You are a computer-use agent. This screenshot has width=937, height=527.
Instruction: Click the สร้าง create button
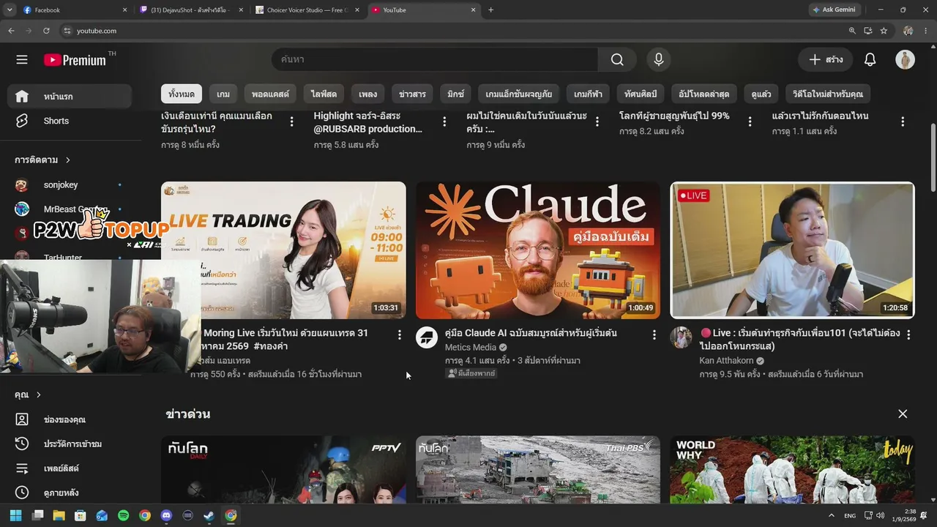[x=826, y=60]
